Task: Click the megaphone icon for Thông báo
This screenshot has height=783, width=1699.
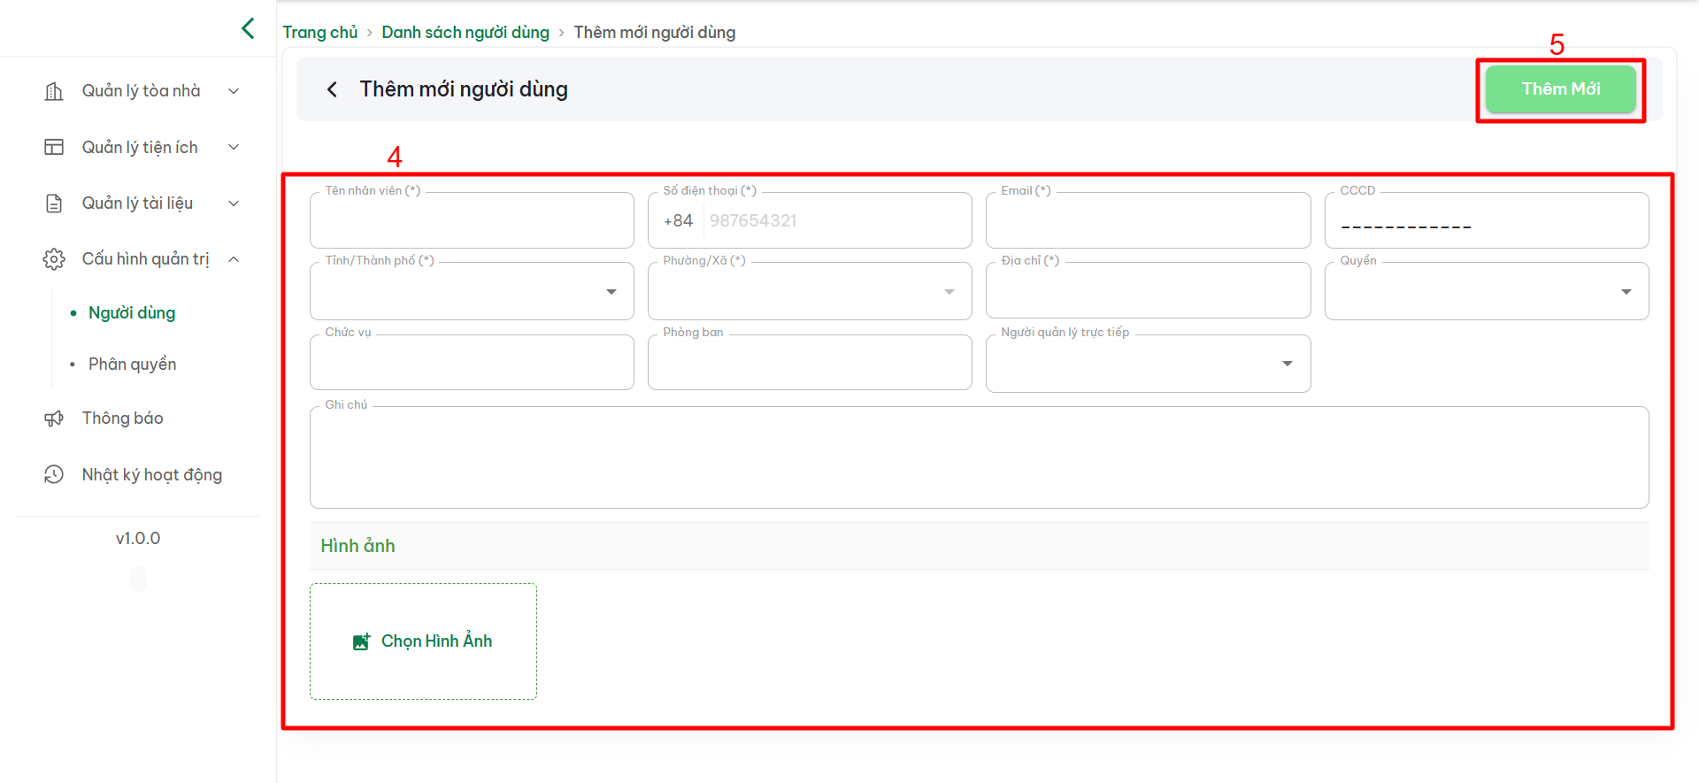Action: (54, 418)
